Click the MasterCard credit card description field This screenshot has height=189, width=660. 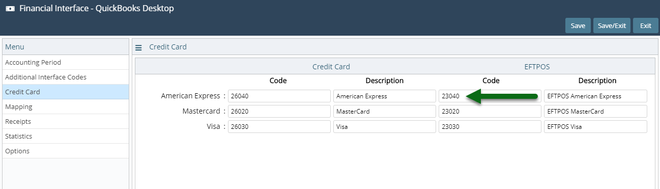(385, 111)
